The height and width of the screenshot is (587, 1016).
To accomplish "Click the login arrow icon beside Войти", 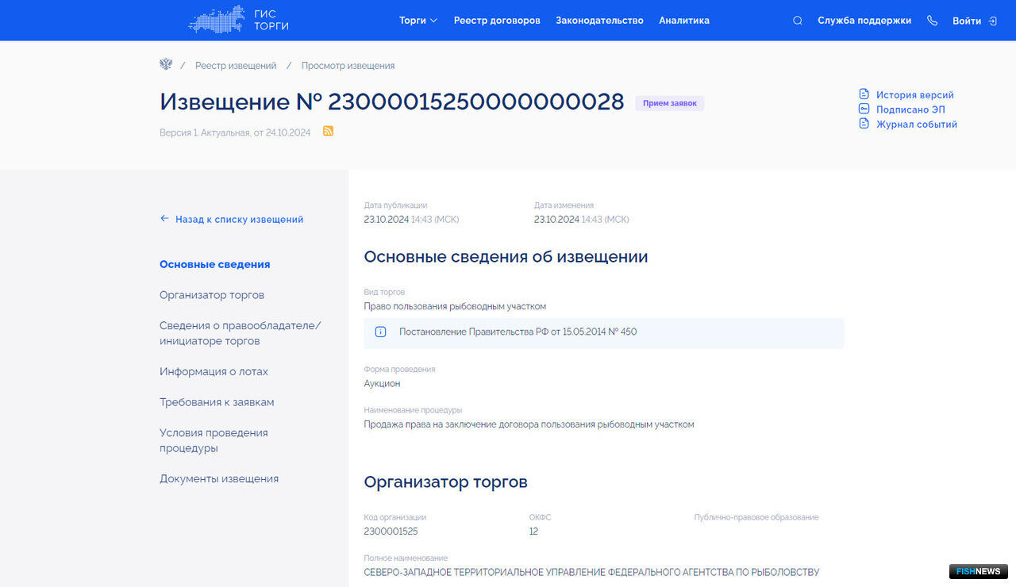I will tap(993, 21).
